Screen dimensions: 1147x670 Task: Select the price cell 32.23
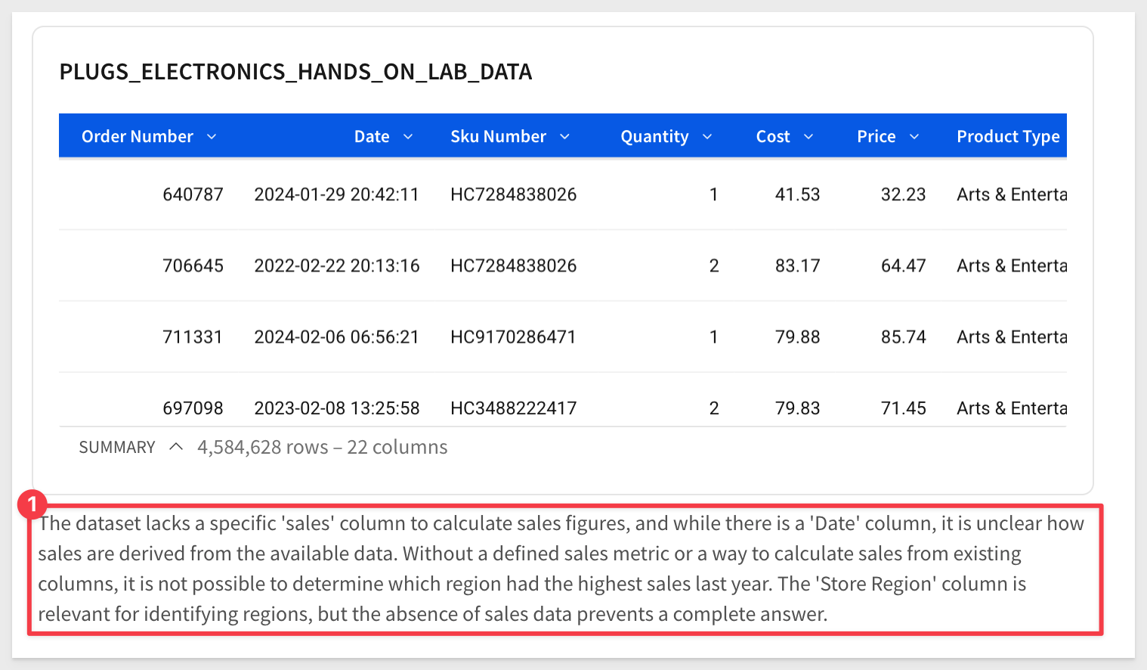[903, 194]
